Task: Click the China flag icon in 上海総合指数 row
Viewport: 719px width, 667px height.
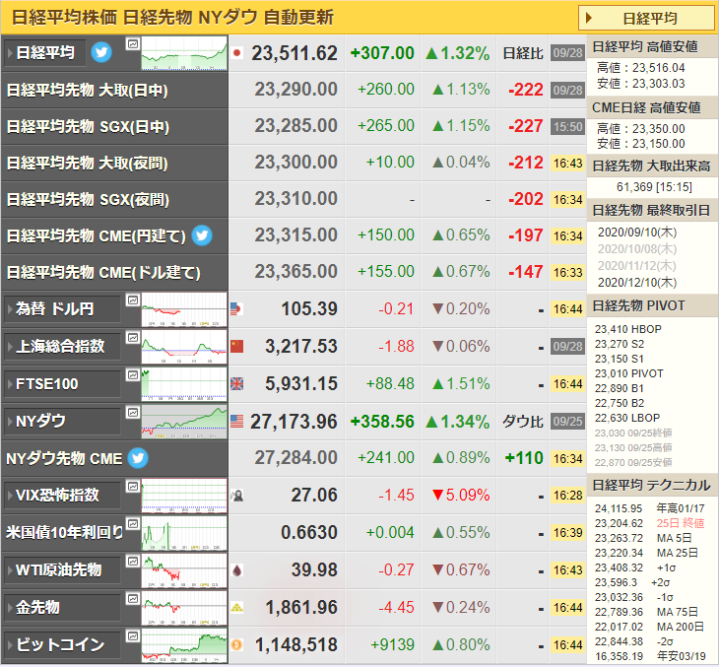Action: click(236, 347)
